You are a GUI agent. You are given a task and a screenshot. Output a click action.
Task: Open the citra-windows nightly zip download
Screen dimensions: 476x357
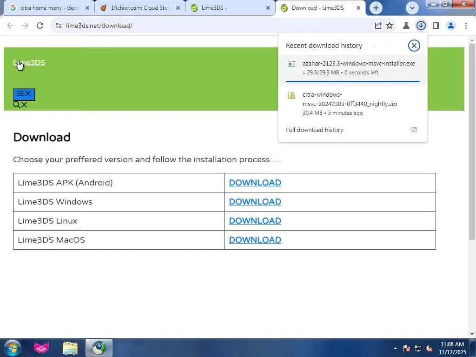tap(353, 104)
